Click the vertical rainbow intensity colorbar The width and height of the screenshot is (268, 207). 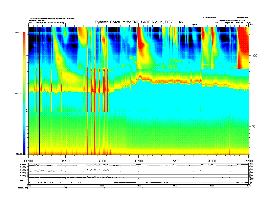coord(24,93)
